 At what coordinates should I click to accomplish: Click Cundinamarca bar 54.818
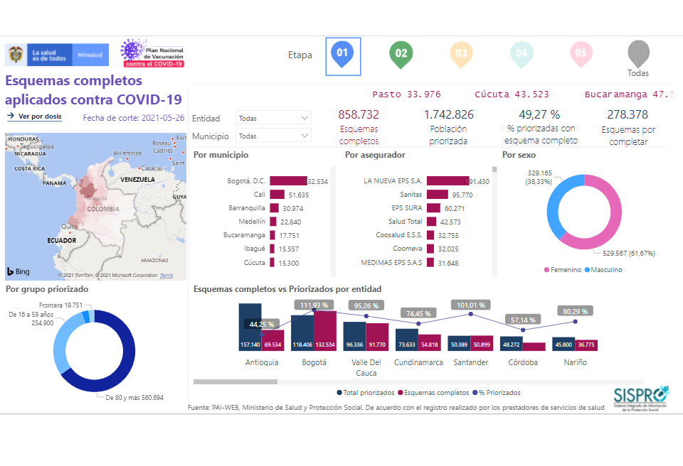(430, 343)
